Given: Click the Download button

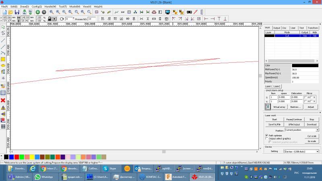Looking at the screenshot, I should (312, 124).
